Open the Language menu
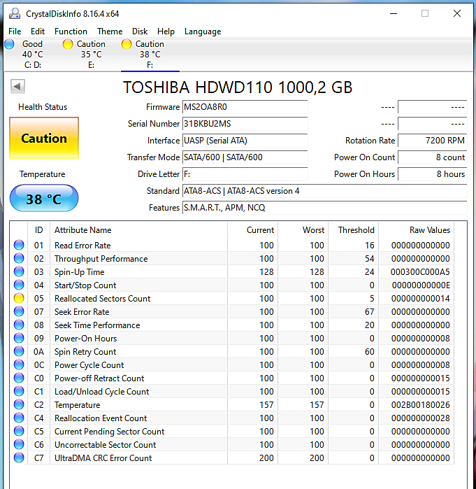Viewport: 476px width, 489px height. point(203,31)
